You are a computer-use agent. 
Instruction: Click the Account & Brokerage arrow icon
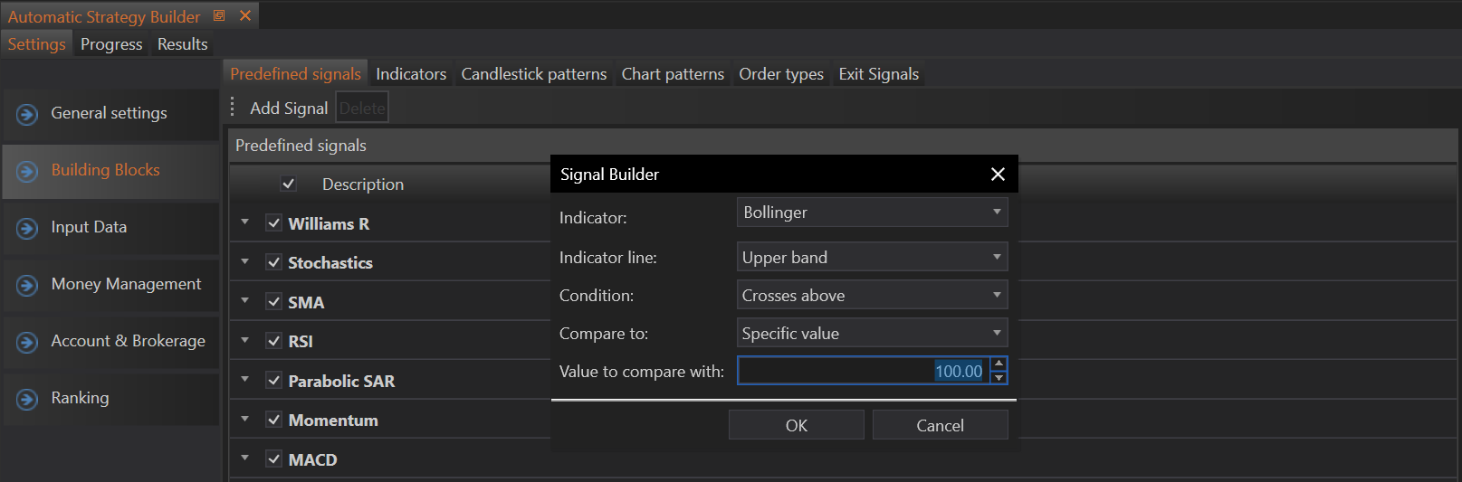27,342
